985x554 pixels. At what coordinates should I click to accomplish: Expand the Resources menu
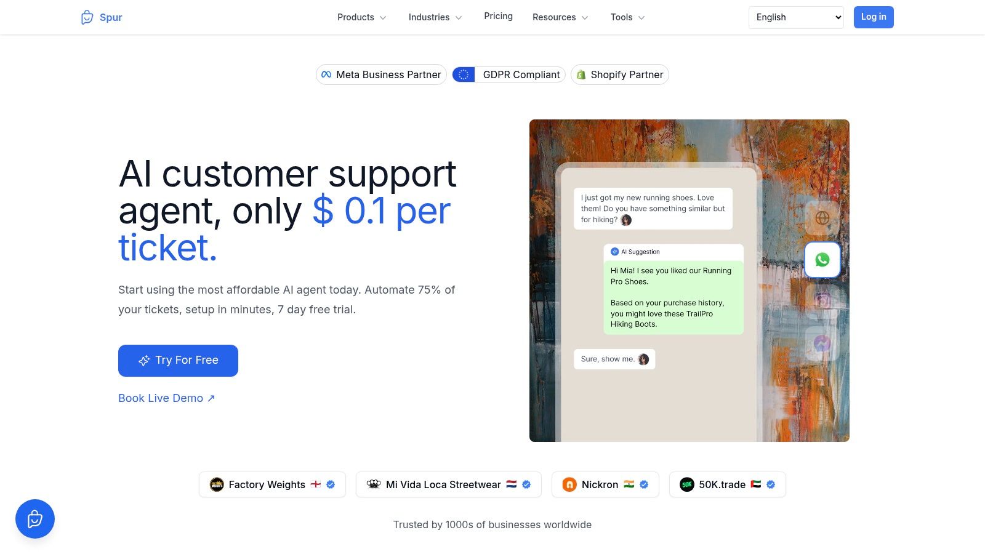pyautogui.click(x=560, y=17)
